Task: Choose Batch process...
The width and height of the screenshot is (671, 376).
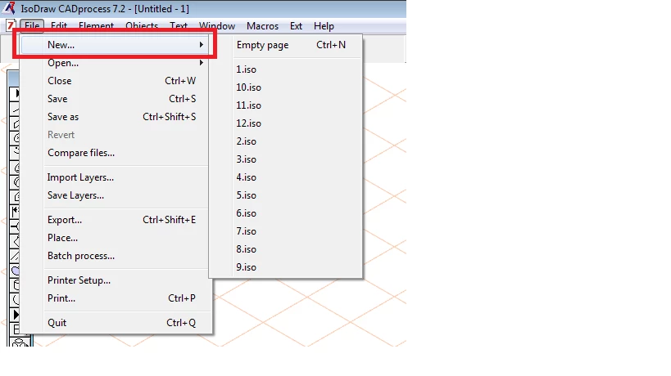Action: 115,256
